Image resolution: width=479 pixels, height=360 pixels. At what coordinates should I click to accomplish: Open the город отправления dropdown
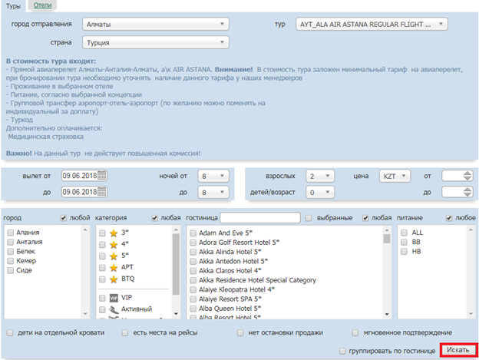156,24
